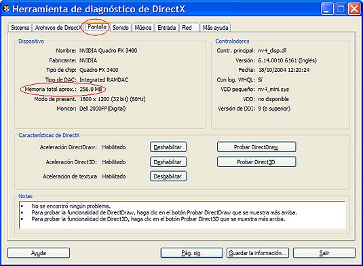Image resolution: width=363 pixels, height=266 pixels.
Task: Click the Habilitado status for Aceleración de textura
Action: tap(114, 176)
